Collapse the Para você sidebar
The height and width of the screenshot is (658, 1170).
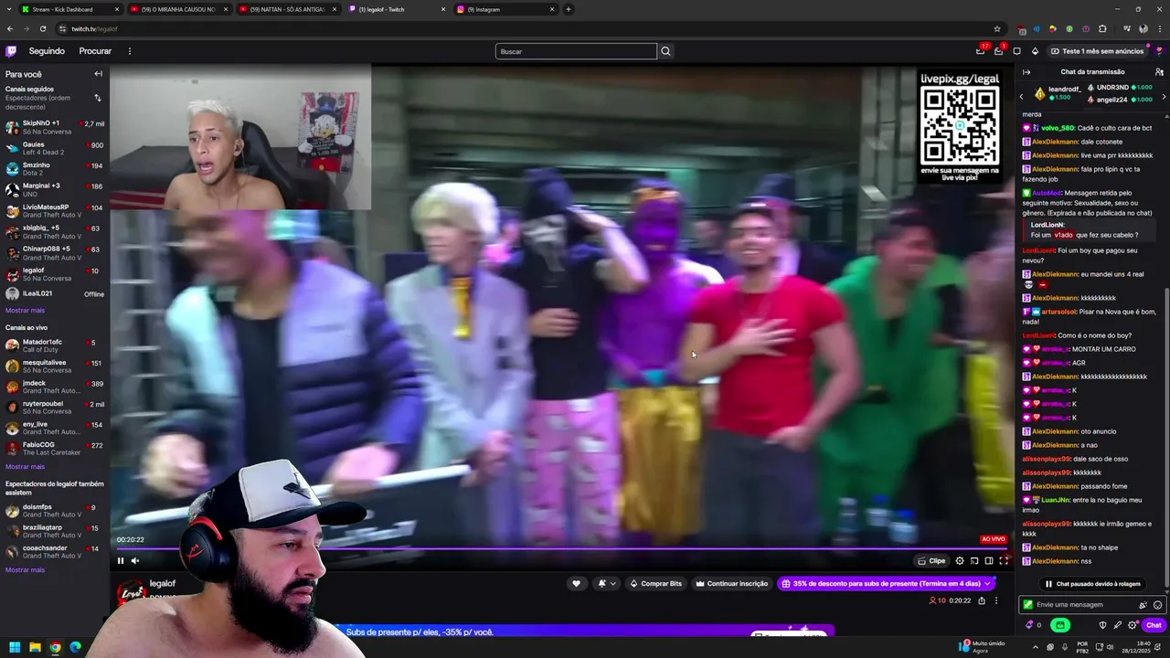pyautogui.click(x=98, y=74)
